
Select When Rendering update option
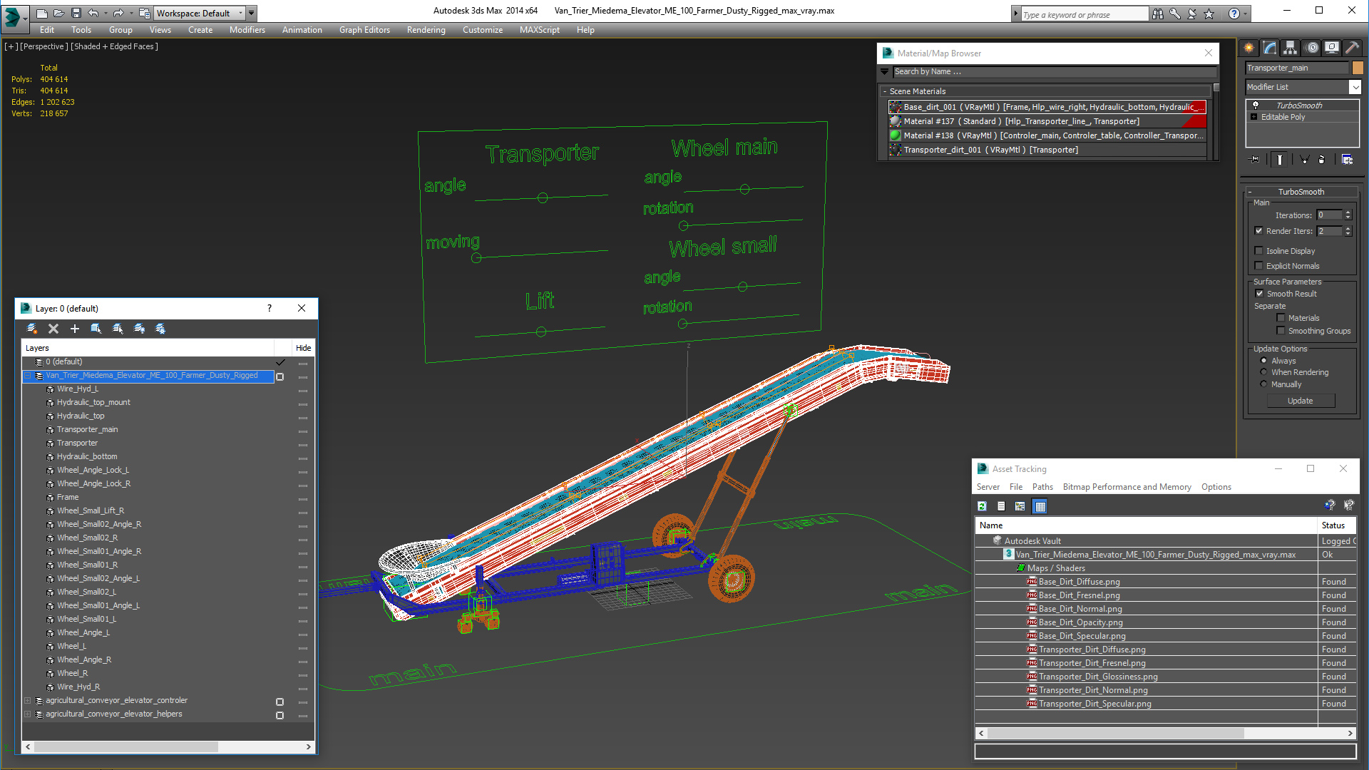tap(1263, 372)
